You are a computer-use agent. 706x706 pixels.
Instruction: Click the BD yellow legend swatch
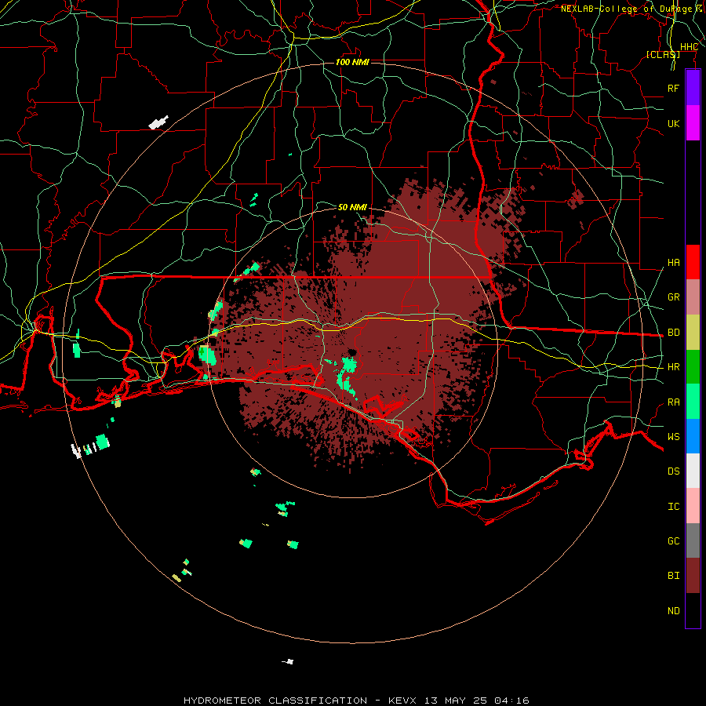coord(693,333)
